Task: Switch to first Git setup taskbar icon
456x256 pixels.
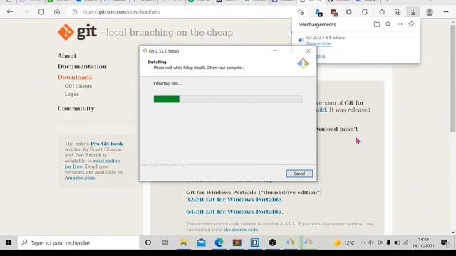Action: pos(290,242)
